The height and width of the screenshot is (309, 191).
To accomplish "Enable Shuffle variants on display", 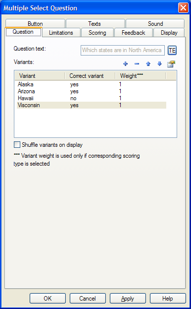I will coord(17,145).
